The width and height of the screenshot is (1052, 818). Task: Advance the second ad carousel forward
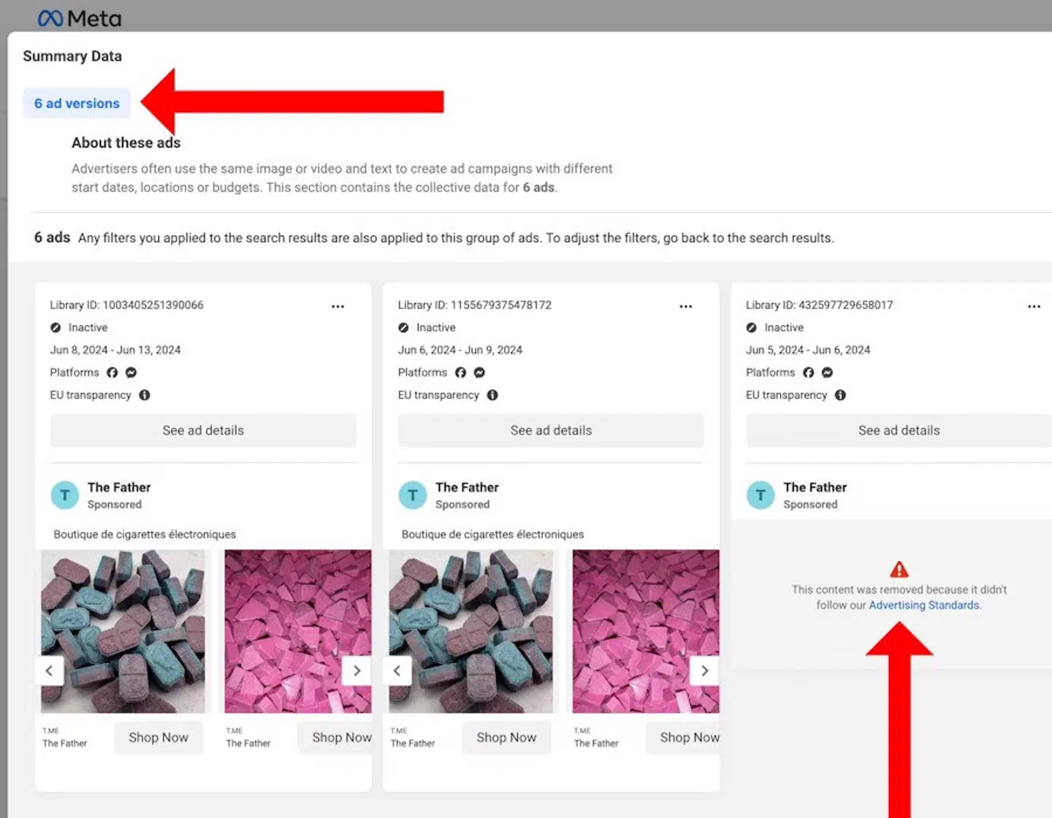[x=704, y=670]
